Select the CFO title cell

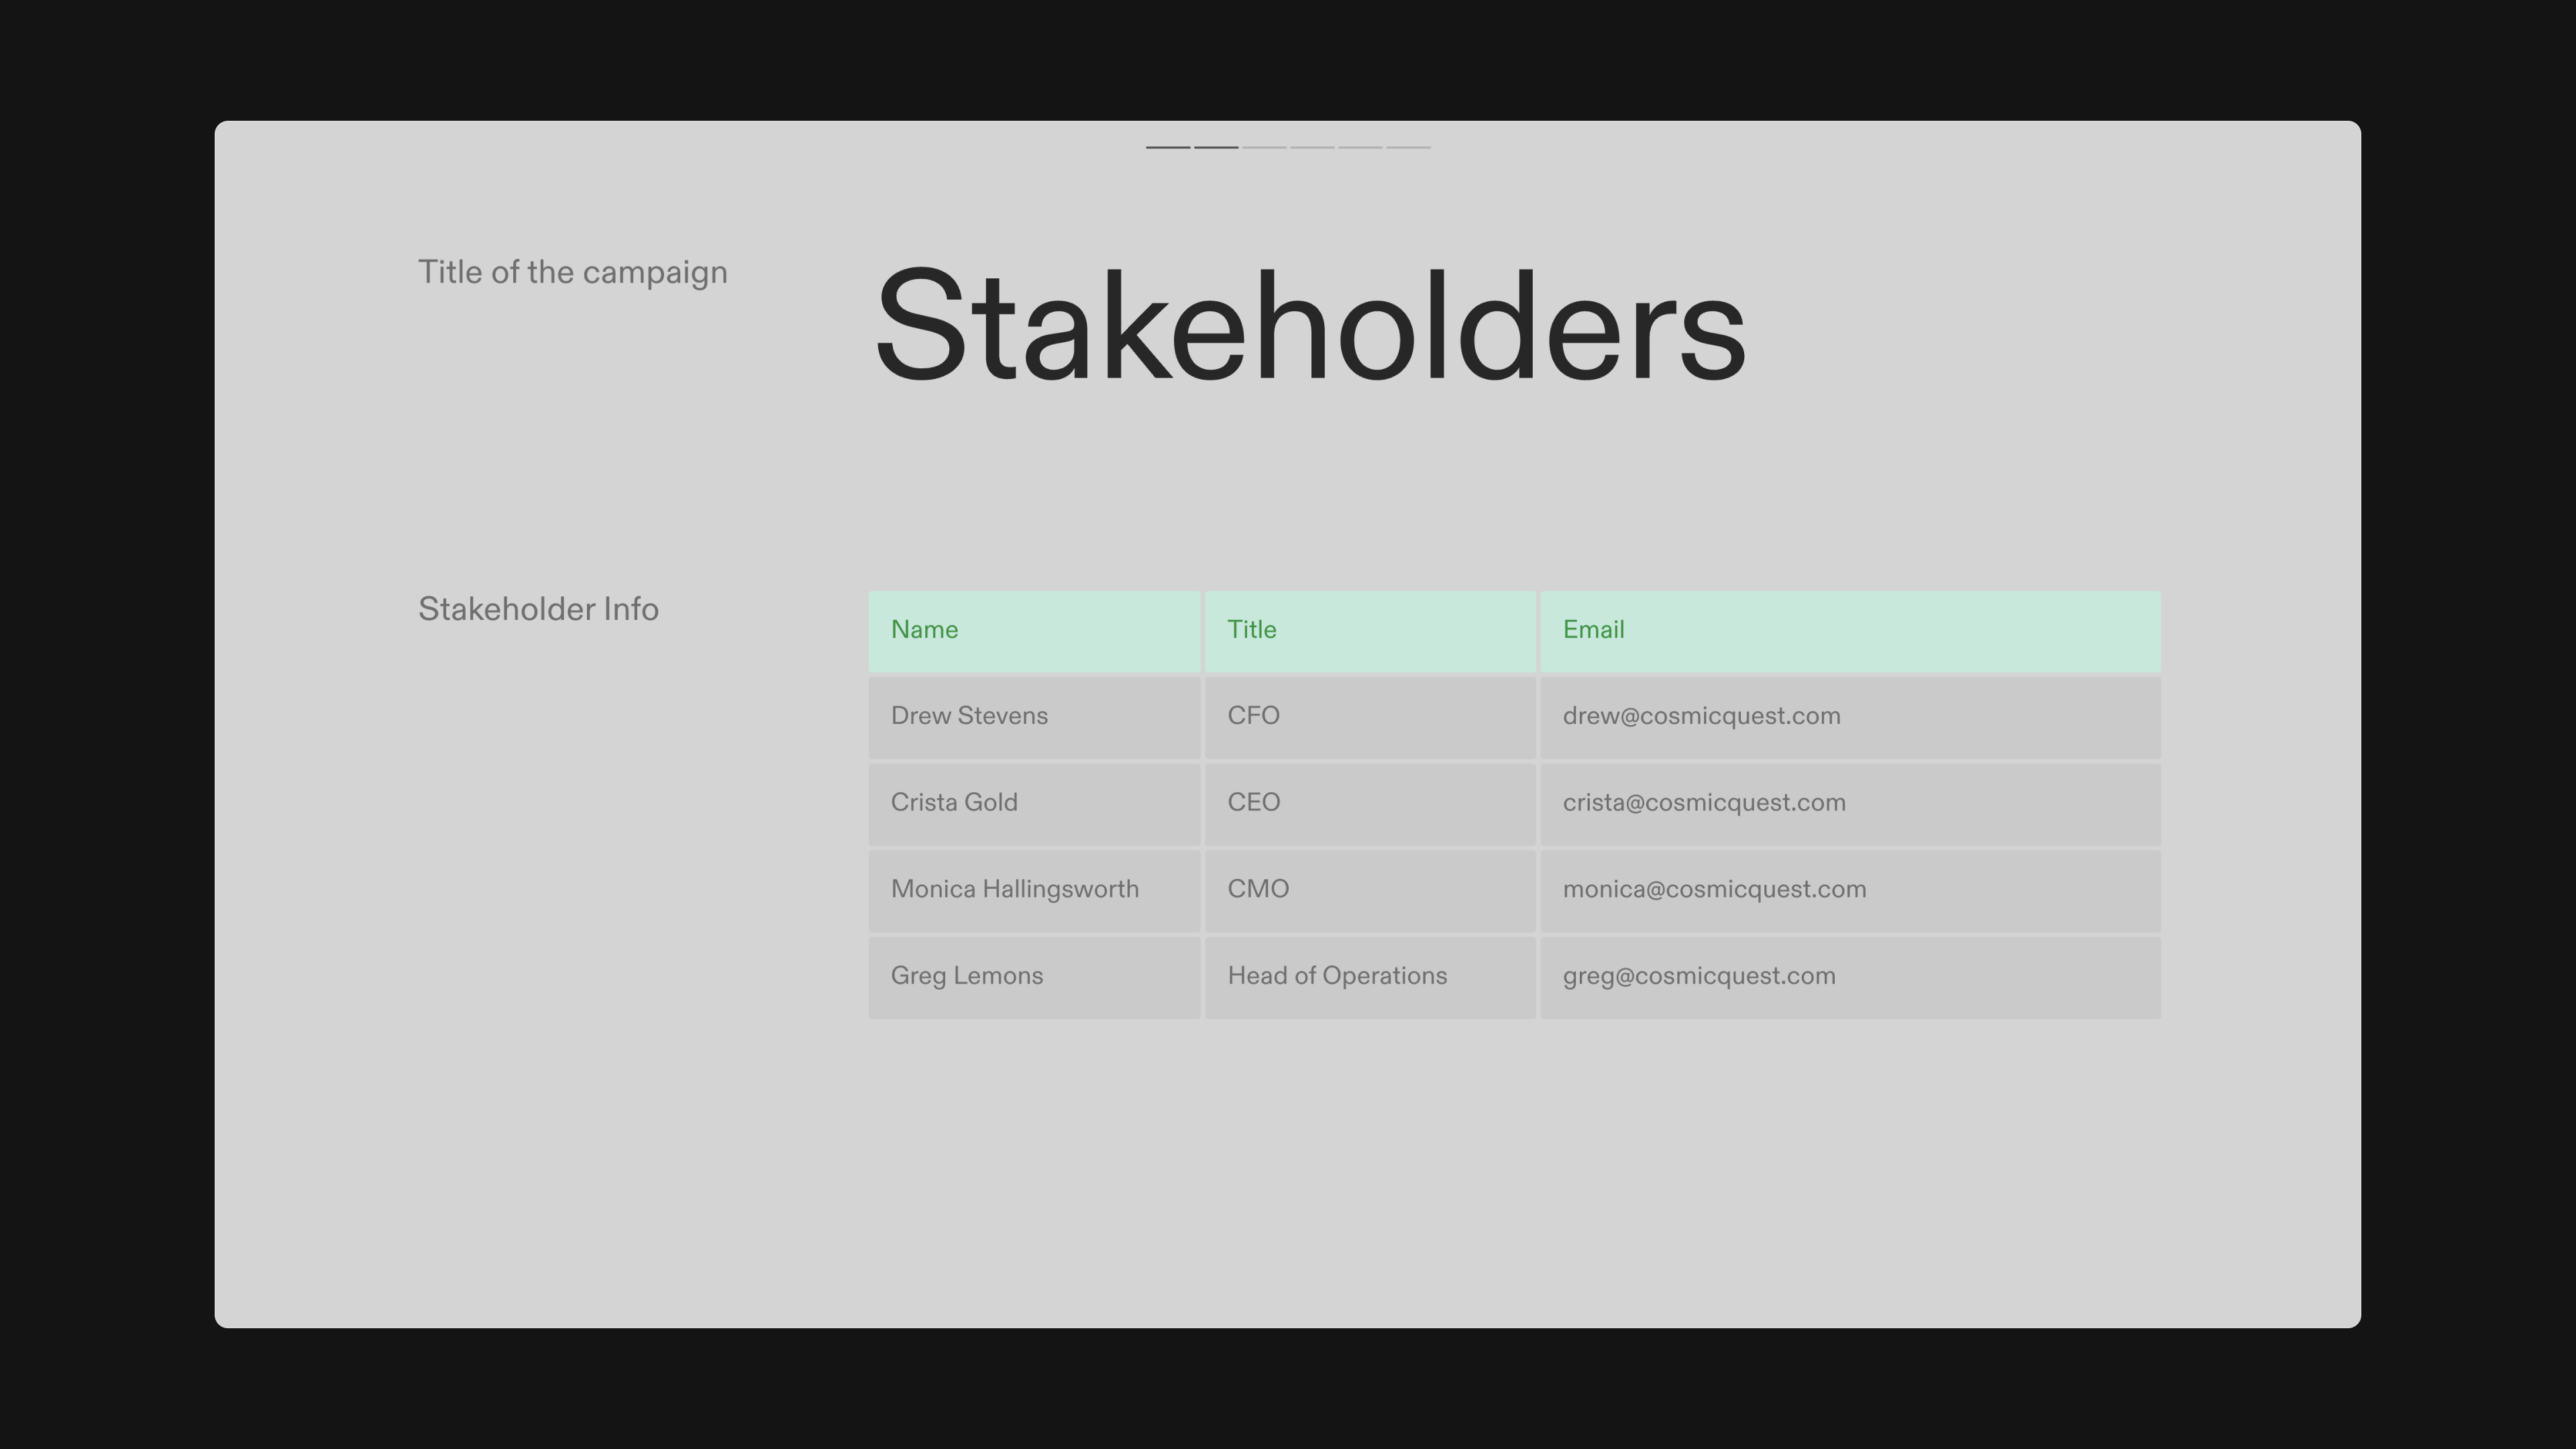click(x=1370, y=717)
